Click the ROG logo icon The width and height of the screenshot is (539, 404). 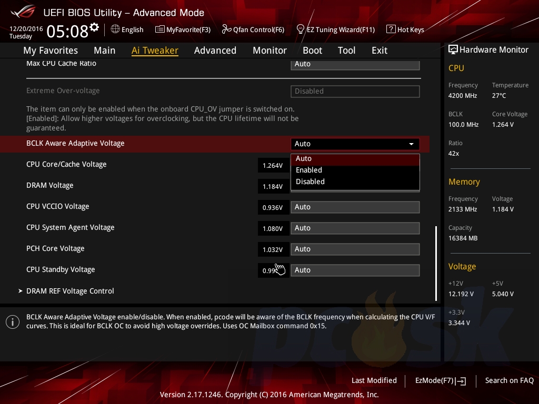tap(23, 12)
